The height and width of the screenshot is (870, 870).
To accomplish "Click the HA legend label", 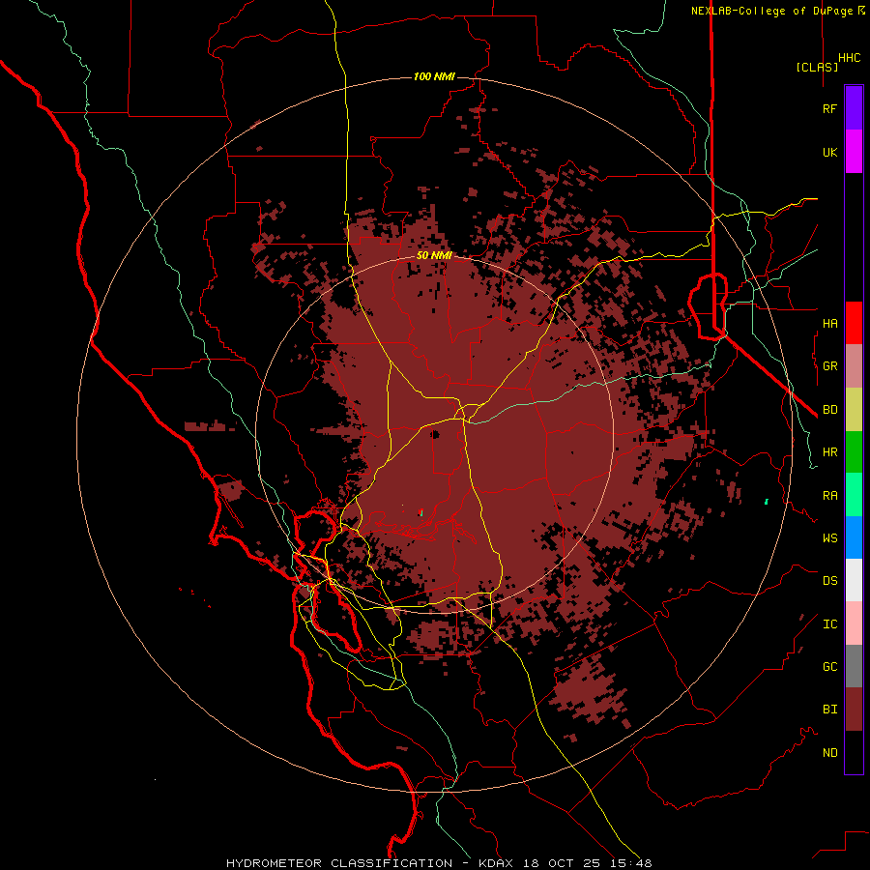I will (829, 323).
